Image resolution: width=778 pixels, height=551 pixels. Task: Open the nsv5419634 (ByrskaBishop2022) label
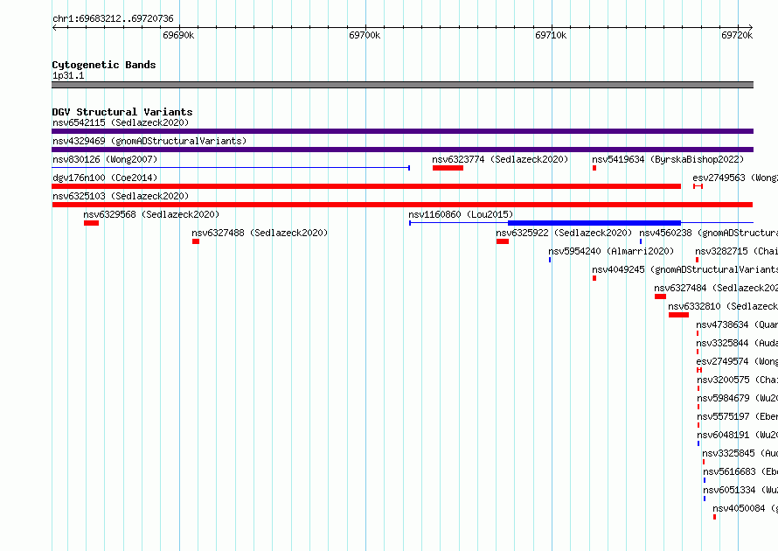[x=668, y=159]
